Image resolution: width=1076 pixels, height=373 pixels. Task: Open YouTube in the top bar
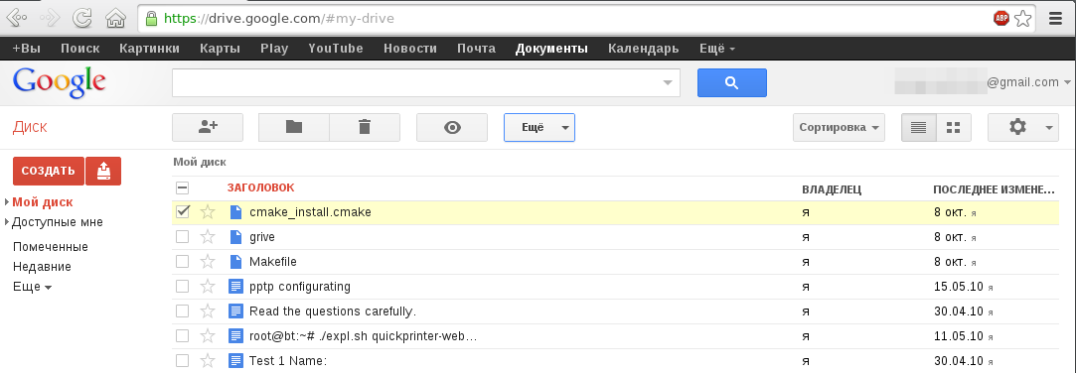click(336, 49)
